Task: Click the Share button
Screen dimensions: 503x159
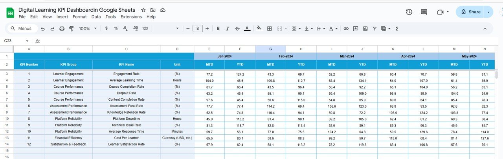Action: tap(470, 12)
